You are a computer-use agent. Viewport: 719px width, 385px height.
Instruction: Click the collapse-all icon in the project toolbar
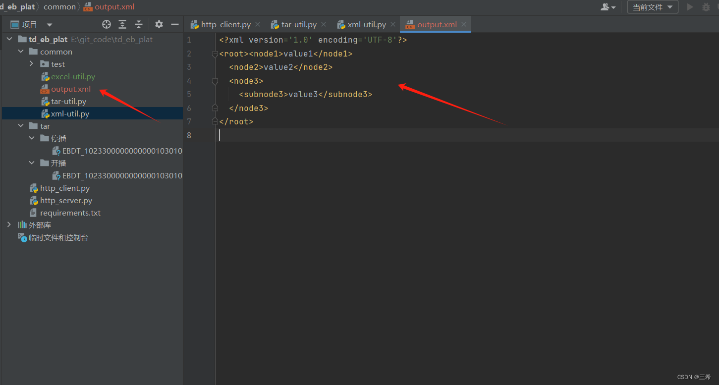point(138,24)
